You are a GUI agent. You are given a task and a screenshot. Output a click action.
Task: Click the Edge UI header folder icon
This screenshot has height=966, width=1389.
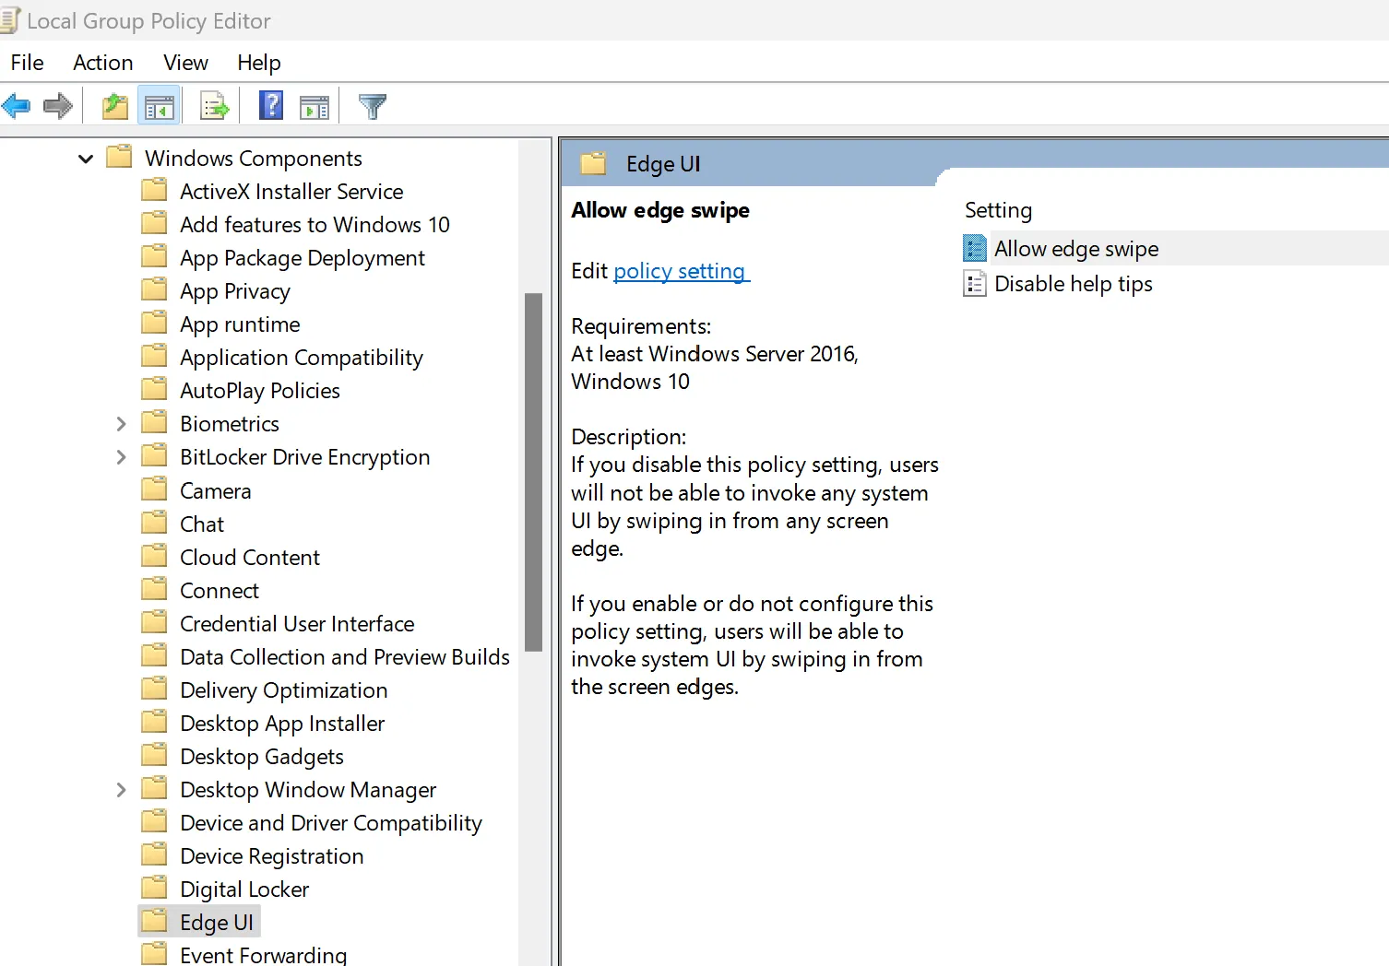coord(593,163)
